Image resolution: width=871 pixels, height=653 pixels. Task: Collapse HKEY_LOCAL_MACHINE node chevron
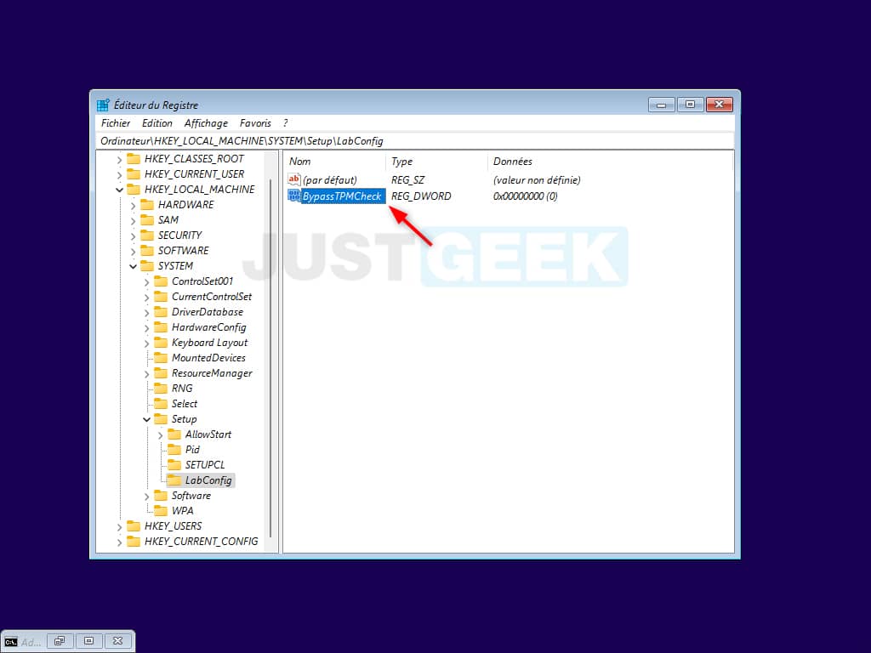119,190
